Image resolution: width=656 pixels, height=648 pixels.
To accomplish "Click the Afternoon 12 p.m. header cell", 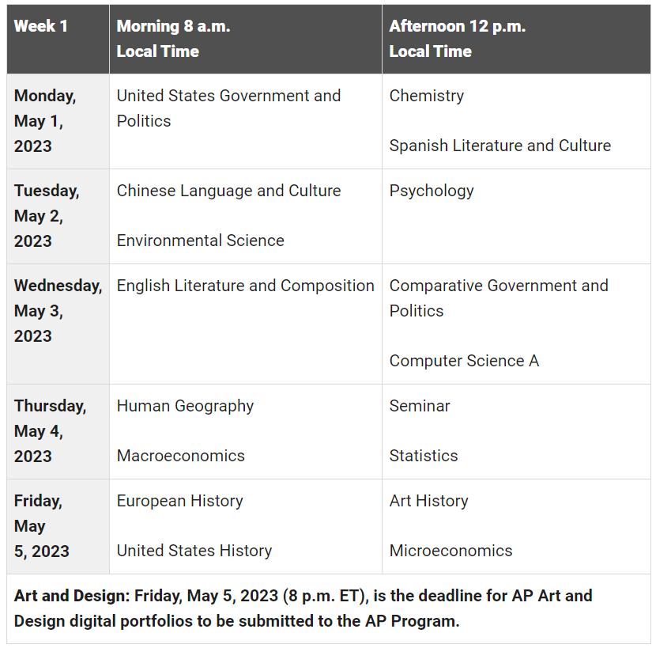I will (x=457, y=38).
